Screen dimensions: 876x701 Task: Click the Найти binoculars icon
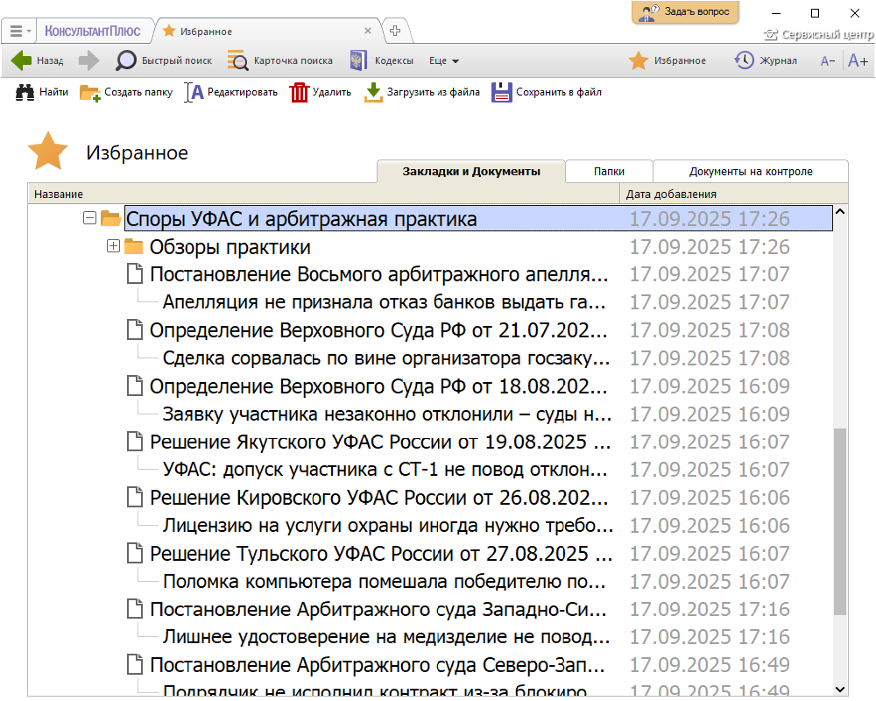click(25, 92)
